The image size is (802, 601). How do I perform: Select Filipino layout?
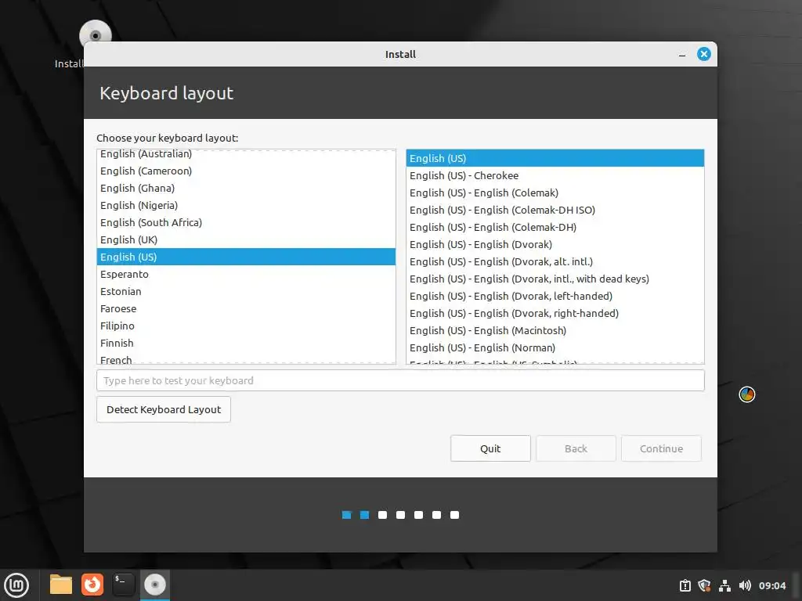click(246, 326)
